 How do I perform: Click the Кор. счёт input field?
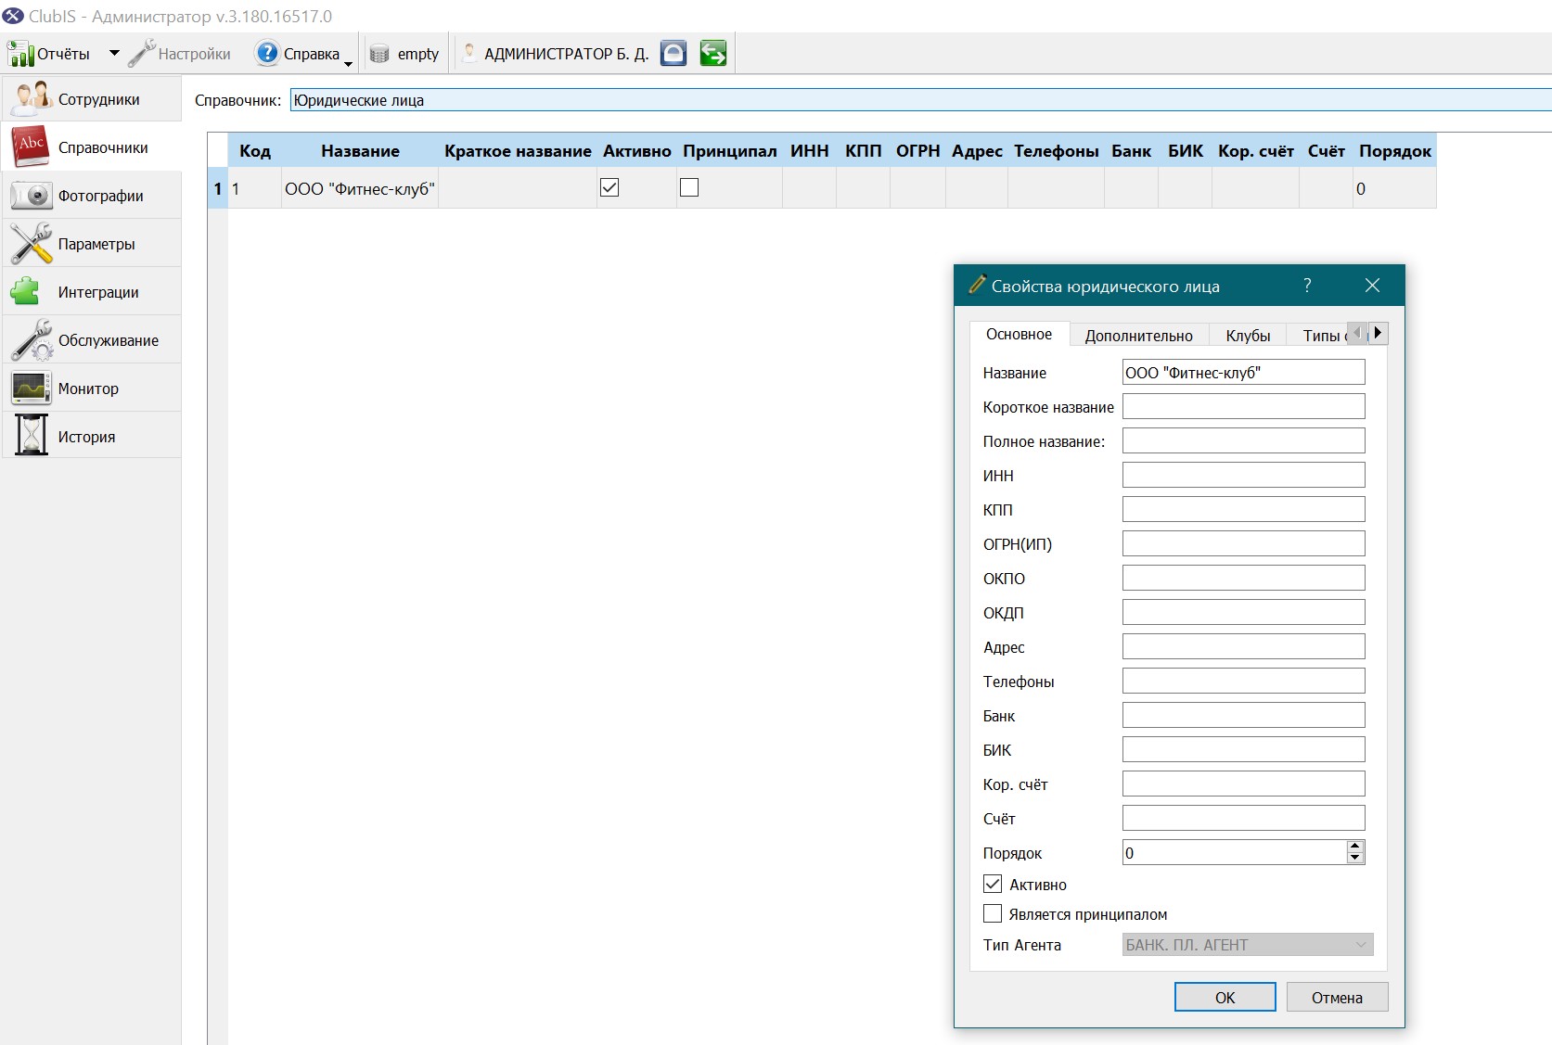coord(1243,784)
